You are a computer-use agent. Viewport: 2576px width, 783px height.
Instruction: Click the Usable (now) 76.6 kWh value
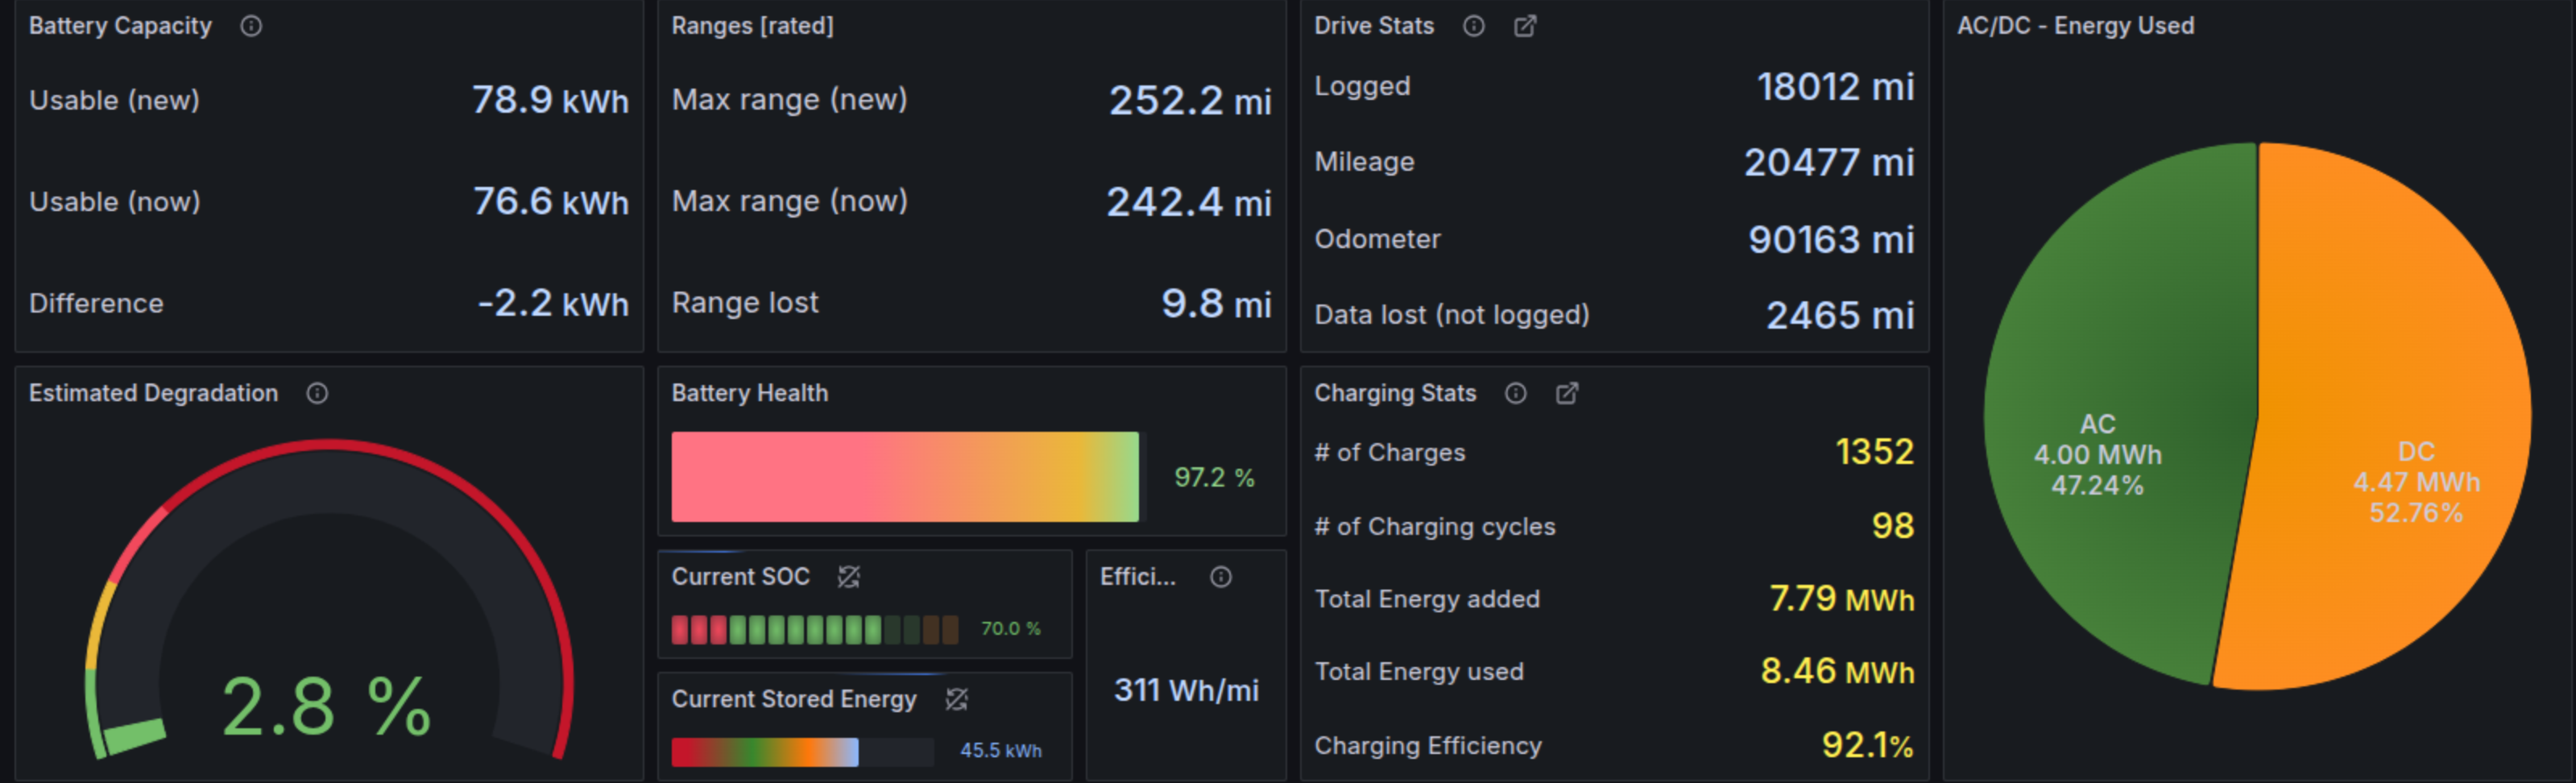click(551, 202)
